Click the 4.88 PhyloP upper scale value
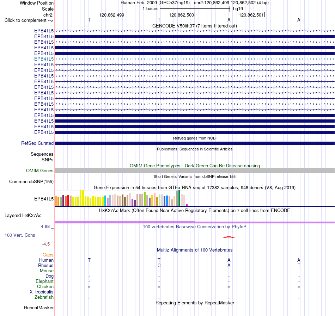 [45, 227]
